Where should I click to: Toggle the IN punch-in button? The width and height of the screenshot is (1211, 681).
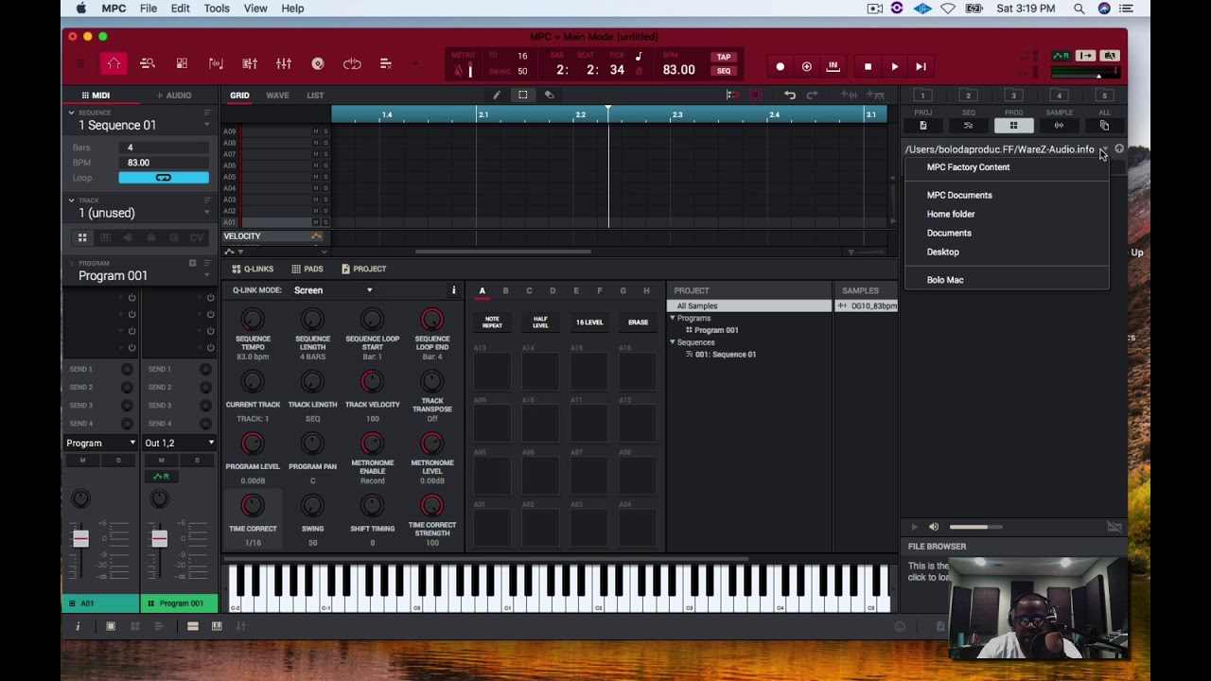[833, 66]
